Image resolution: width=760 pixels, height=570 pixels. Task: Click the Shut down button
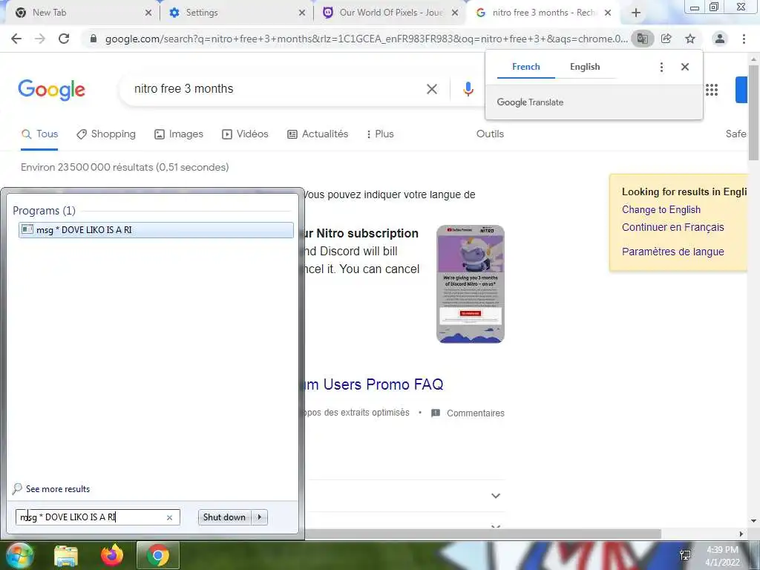[x=225, y=517]
